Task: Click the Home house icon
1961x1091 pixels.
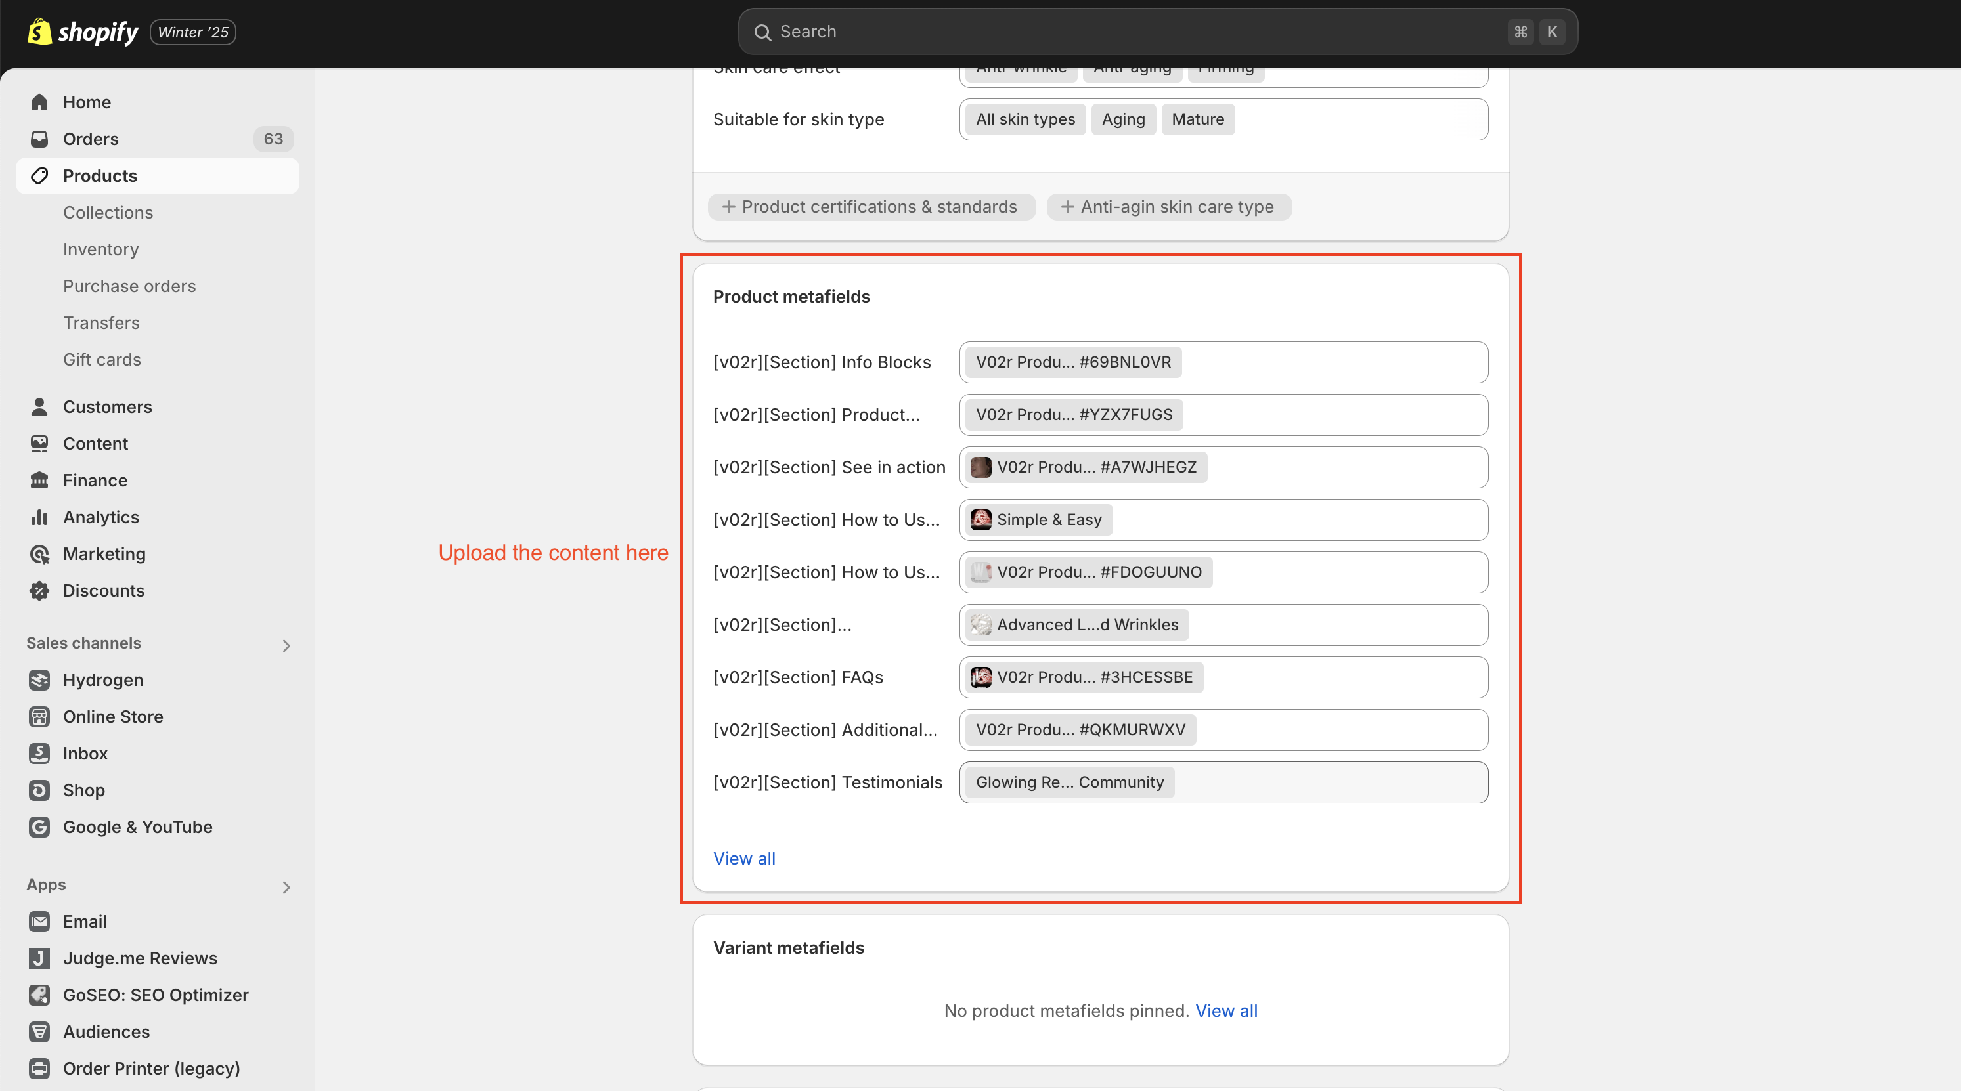Action: click(x=39, y=102)
